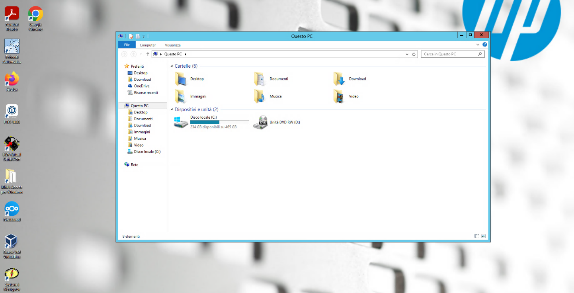Viewport: 574px width, 293px height.
Task: Click the FTC 1000 desktop icon
Action: (12, 114)
